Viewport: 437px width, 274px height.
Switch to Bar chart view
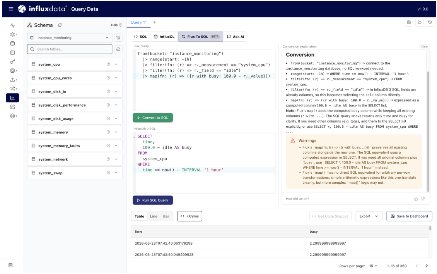tap(166, 216)
